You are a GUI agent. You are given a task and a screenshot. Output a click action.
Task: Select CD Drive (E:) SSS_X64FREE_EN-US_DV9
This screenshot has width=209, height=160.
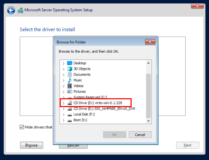point(104,109)
